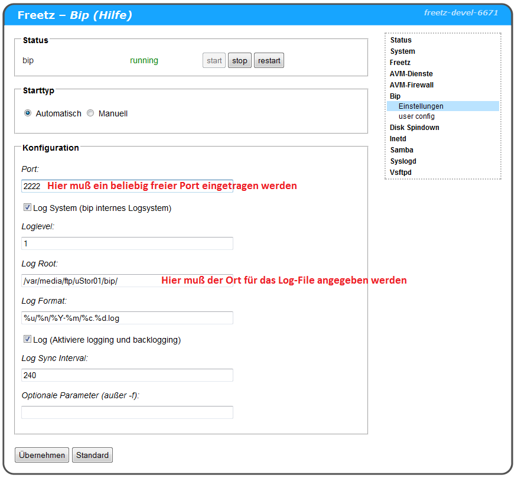Toggle the Log System checkbox
Screen dimensions: 518x478
pyautogui.click(x=27, y=207)
